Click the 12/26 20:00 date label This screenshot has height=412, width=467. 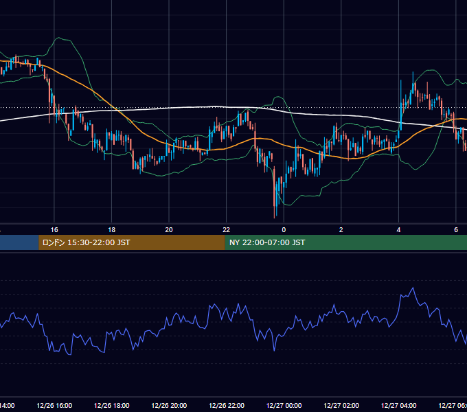pyautogui.click(x=169, y=405)
